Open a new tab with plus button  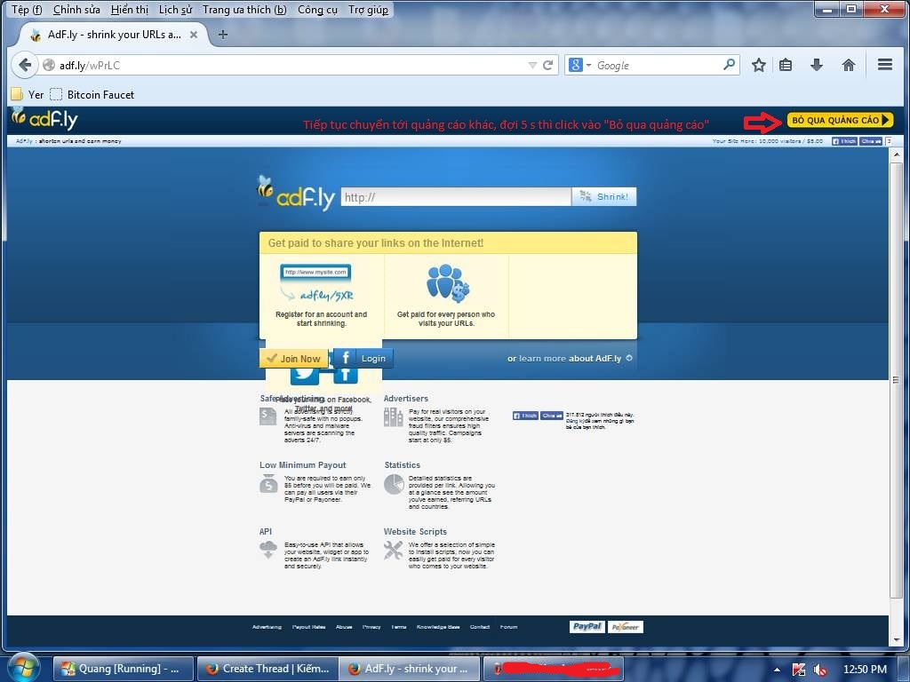pos(223,35)
